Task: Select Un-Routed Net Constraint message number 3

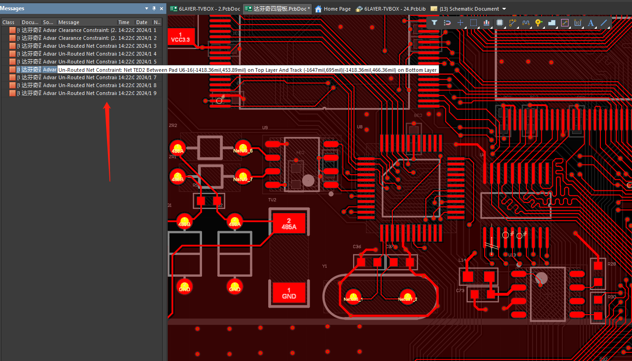Action: point(82,46)
